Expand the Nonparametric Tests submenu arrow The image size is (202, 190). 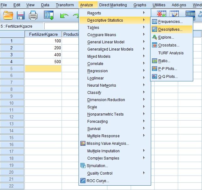point(144,114)
